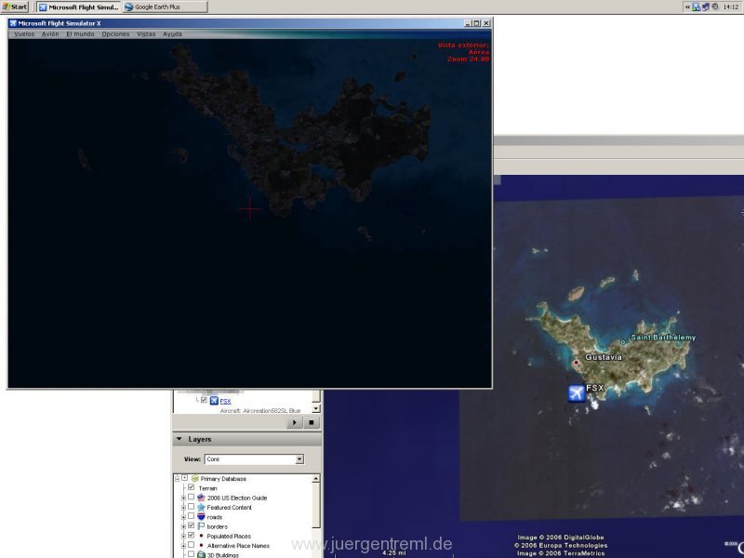Open the Vuelos menu in Flight Simulator

(x=24, y=34)
